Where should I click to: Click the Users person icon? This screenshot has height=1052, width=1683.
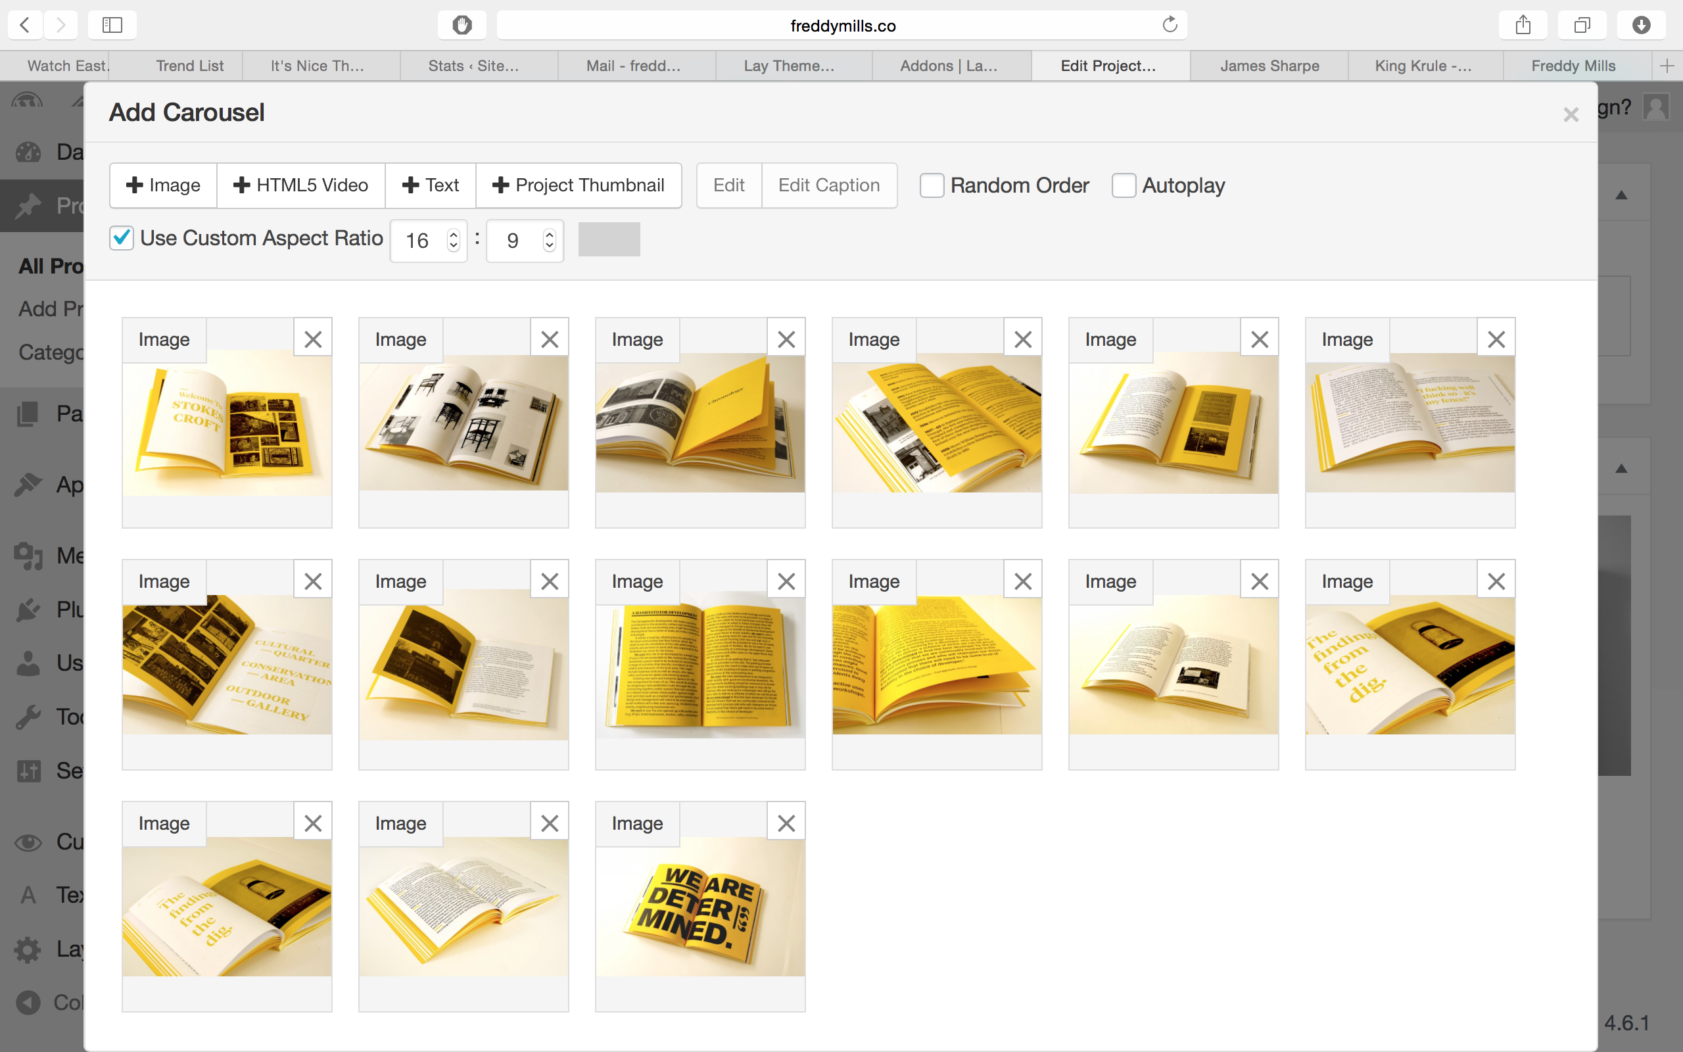(28, 663)
